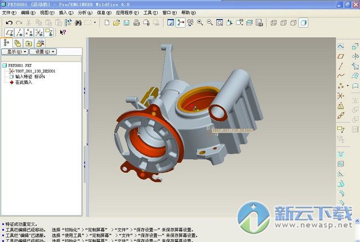Viewport: 360px width, 242px height.
Task: Click the Undo arrow icon
Action: click(9, 23)
